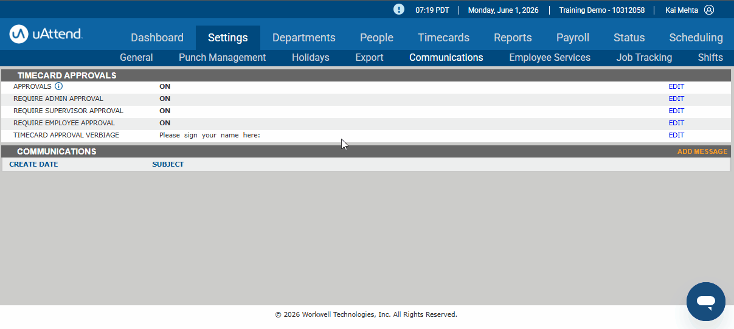Click the Workwell Technologies copyright text
Screen dimensions: 734x329
click(x=366, y=314)
